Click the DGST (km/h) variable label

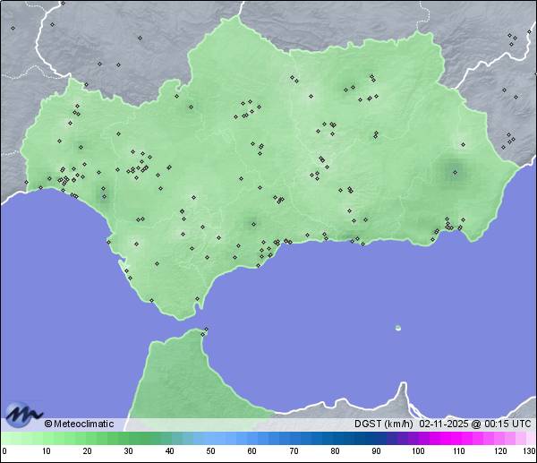point(383,424)
